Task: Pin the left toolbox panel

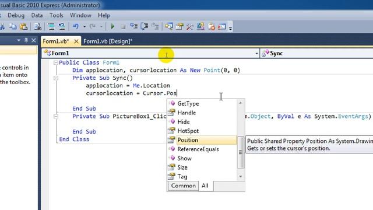Action: [26, 40]
